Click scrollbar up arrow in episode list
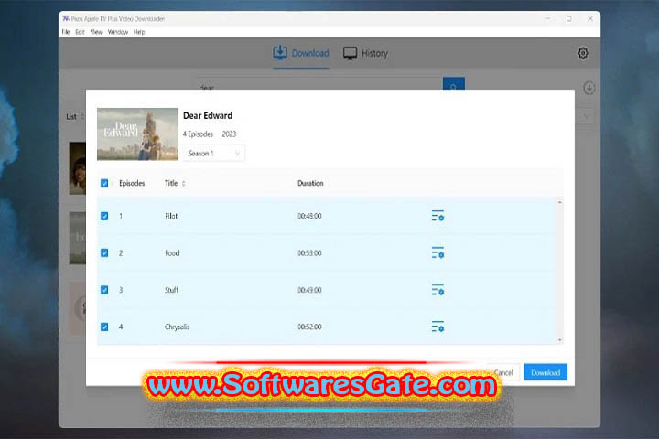The image size is (659, 439). coord(560,202)
